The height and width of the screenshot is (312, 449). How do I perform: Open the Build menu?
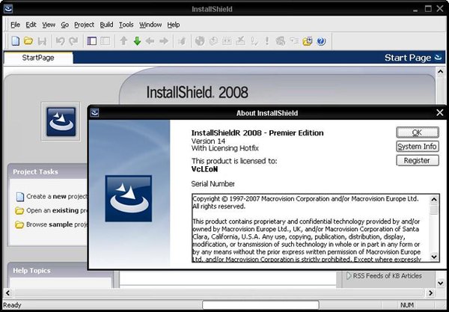(107, 25)
